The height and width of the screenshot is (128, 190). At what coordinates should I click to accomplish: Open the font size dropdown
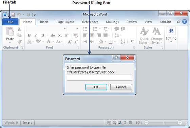pyautogui.click(x=77, y=29)
